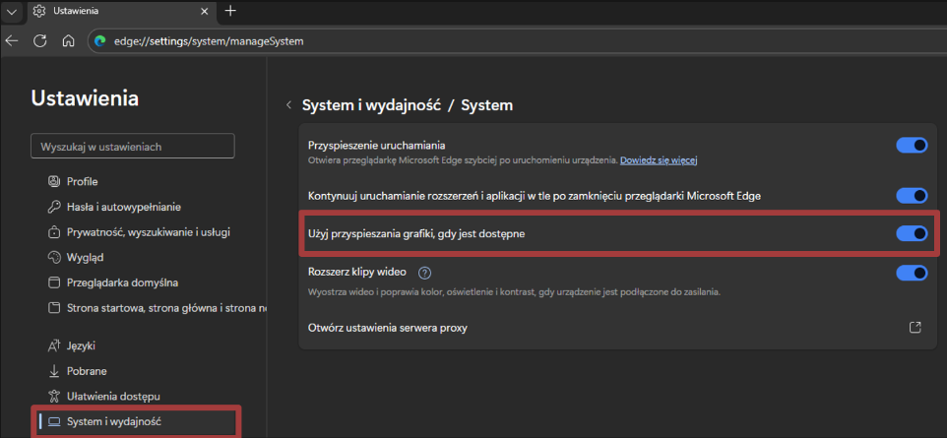Viewport: 947px width, 438px height.
Task: Open a new tab with plus icon
Action: [230, 11]
